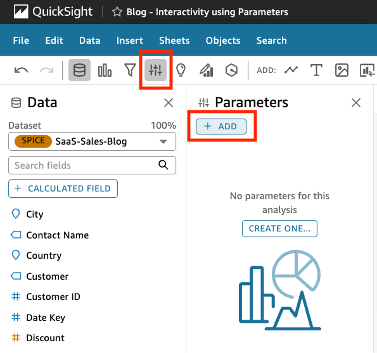This screenshot has height=353, width=377.
Task: Select the Contact Name field
Action: click(x=57, y=235)
